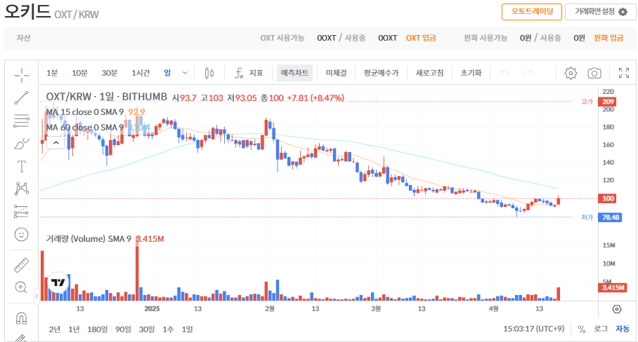Image resolution: width=638 pixels, height=342 pixels.
Task: Collapse the drawing toolbar side arrow
Action: point(37,296)
